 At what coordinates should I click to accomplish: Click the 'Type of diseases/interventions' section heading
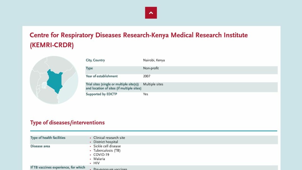pyautogui.click(x=67, y=123)
